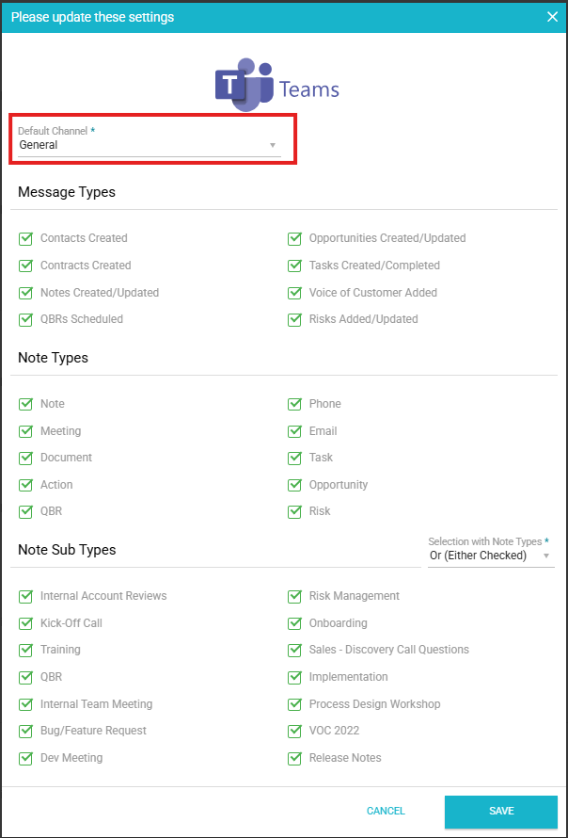
Task: Uncheck the QBRs Scheduled checkbox
Action: [x=26, y=320]
